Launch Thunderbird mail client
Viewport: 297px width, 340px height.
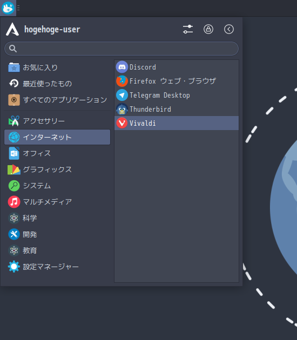pyautogui.click(x=177, y=109)
